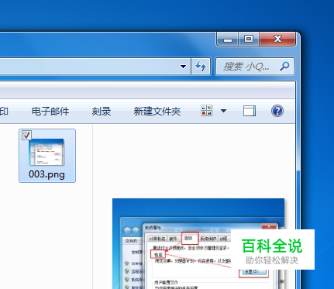Minimize the Explorer window
The width and height of the screenshot is (334, 289).
pyautogui.click(x=228, y=40)
